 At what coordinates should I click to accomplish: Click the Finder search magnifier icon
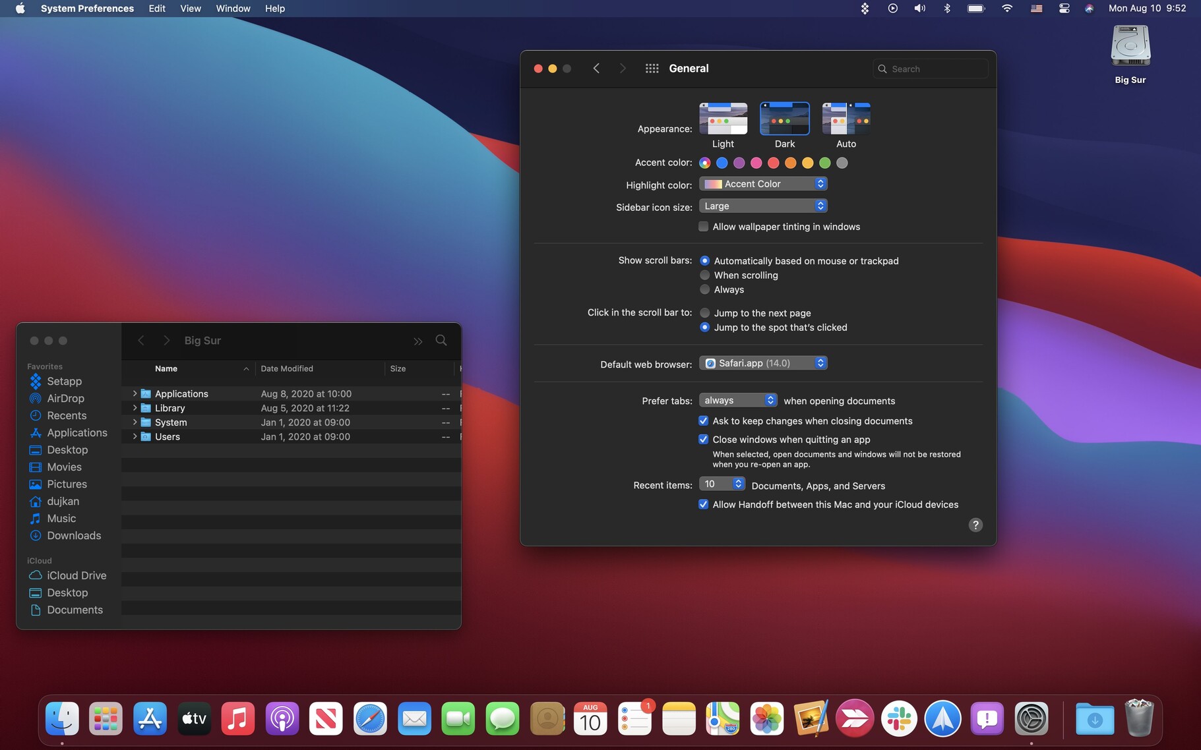(441, 340)
